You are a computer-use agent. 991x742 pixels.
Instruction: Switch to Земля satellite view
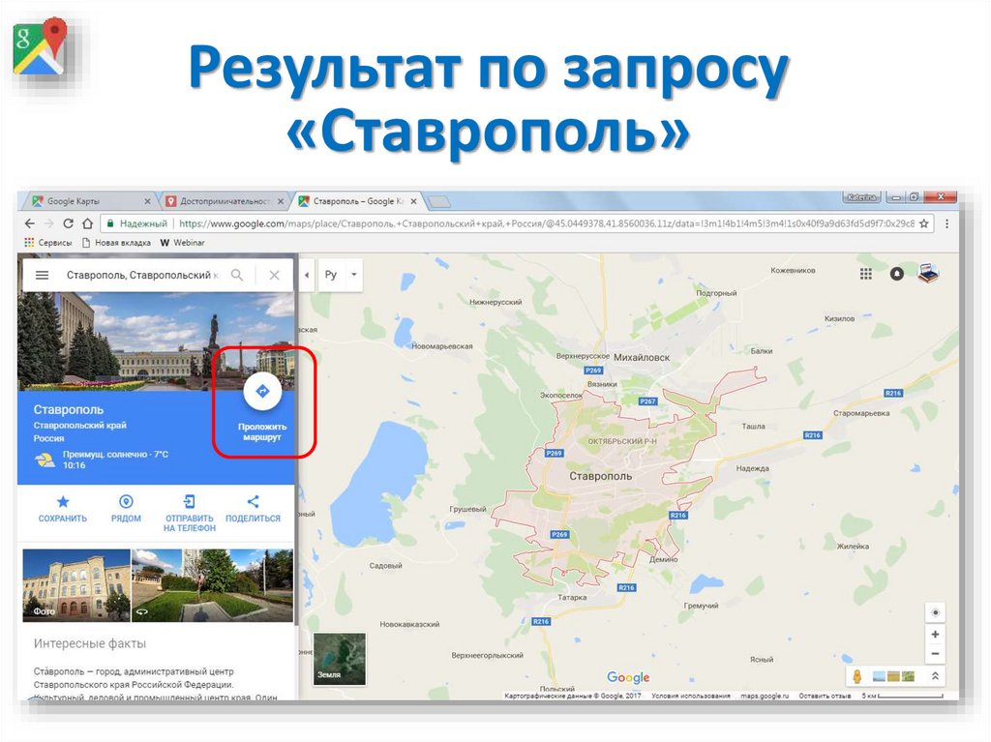pos(340,659)
